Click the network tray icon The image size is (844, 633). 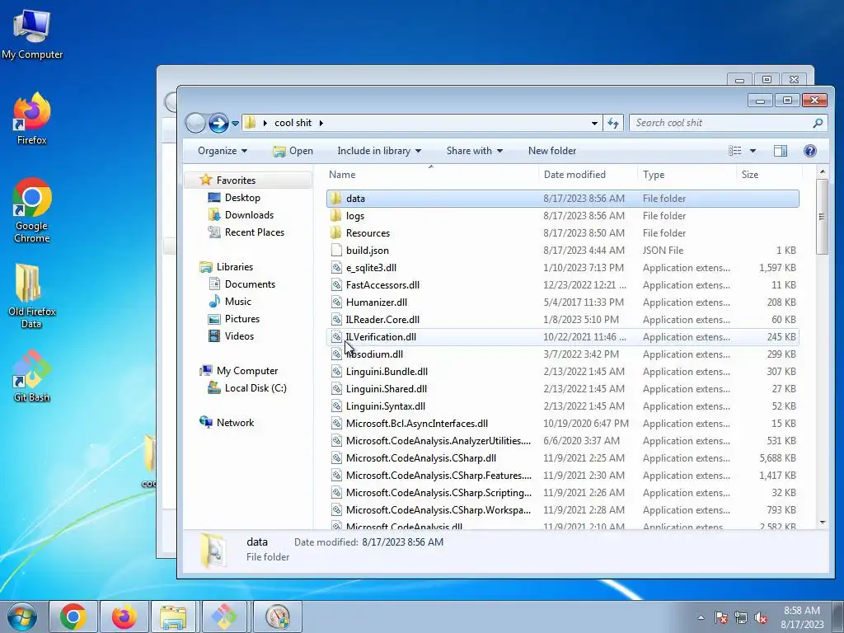coord(741,617)
